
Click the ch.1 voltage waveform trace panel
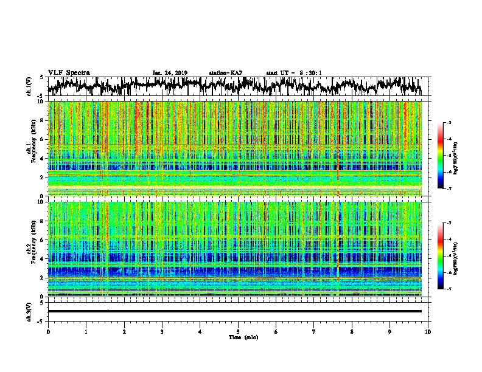238,86
